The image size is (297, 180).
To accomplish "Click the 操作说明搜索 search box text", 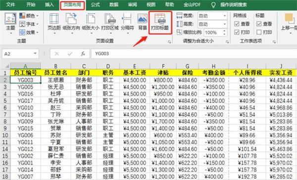I will pos(234,5).
